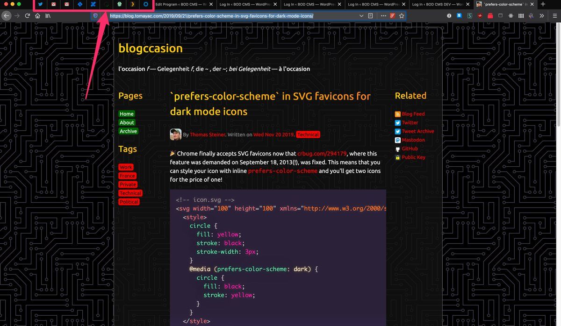The height and width of the screenshot is (326, 561).
Task: Open a new tab with plus button
Action: pos(543,4)
